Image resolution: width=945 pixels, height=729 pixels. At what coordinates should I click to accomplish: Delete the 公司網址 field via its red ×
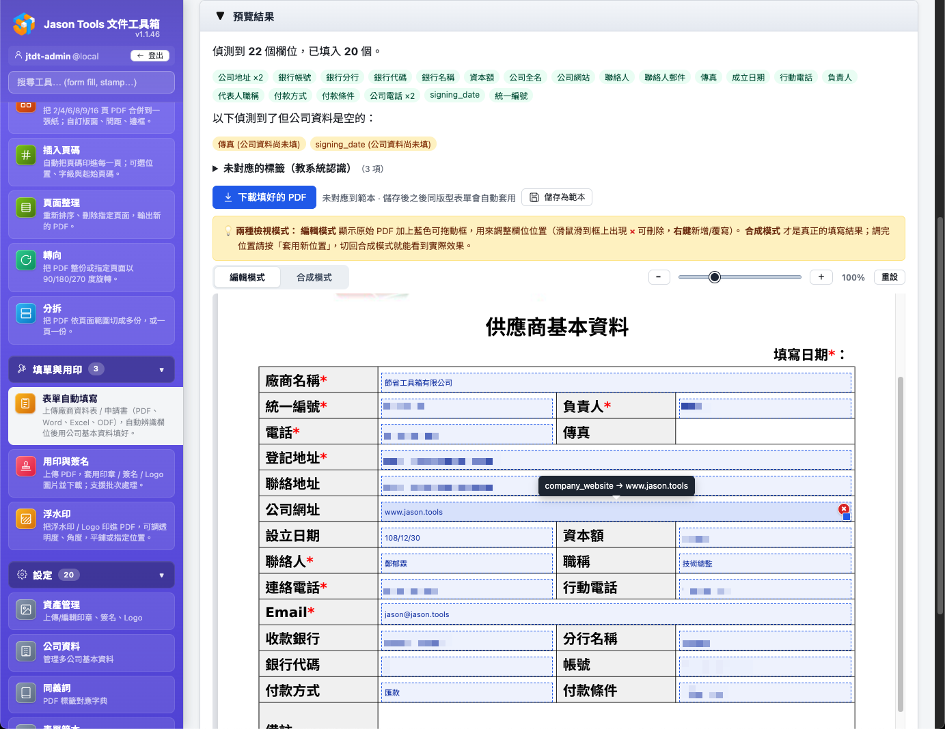(x=843, y=509)
